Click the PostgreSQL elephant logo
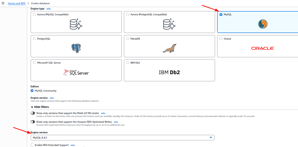Image resolution: width=298 pixels, height=147 pixels. 76,48
